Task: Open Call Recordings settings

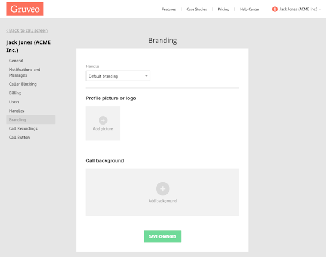Action: click(x=23, y=128)
